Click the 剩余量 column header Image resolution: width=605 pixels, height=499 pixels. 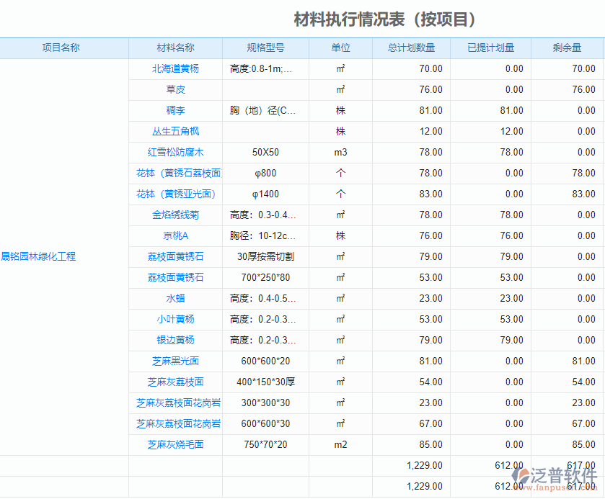[x=567, y=48]
